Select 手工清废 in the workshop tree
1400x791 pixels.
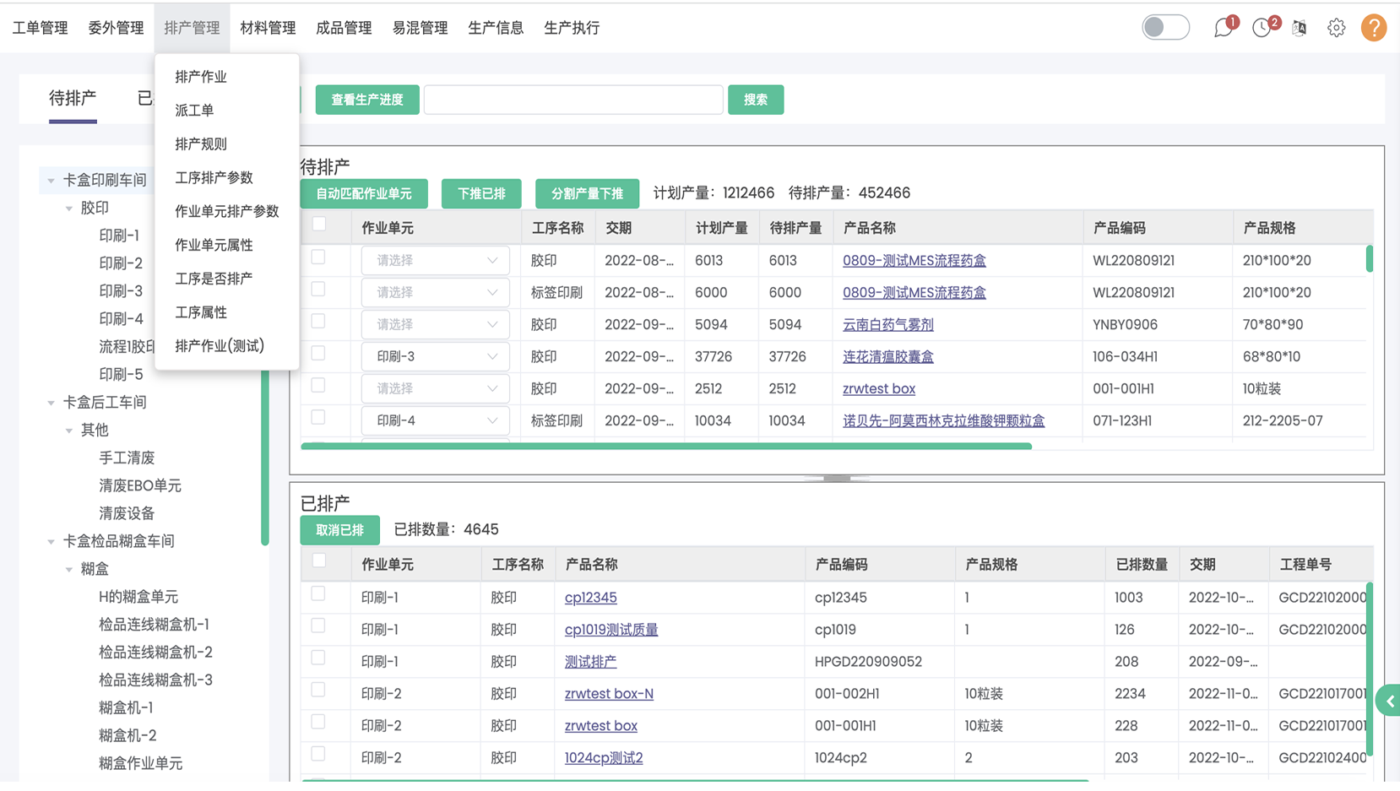[127, 458]
